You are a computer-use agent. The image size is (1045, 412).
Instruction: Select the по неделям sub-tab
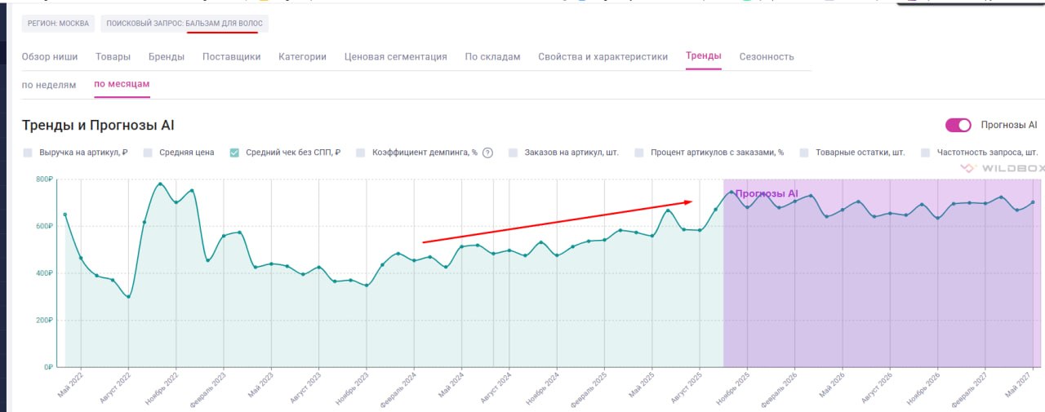coord(49,84)
